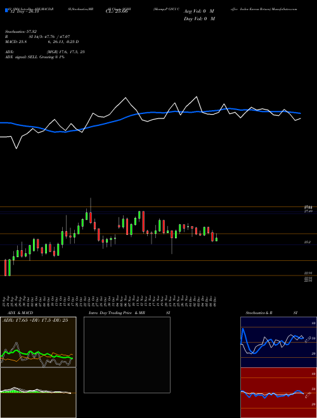
Task: Click the CL closing price label
Action: pos(117,11)
